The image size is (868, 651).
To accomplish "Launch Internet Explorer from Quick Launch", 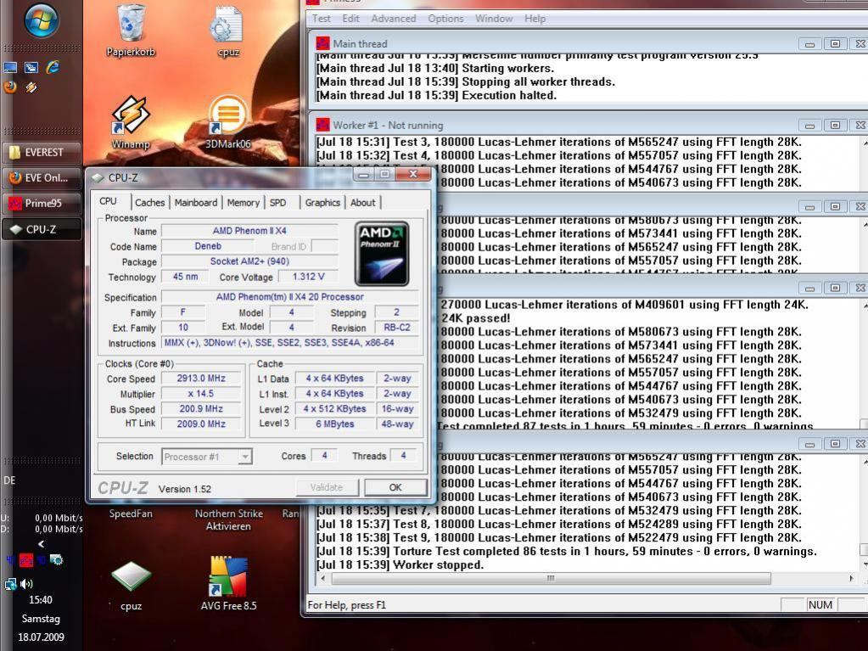I will 53,68.
